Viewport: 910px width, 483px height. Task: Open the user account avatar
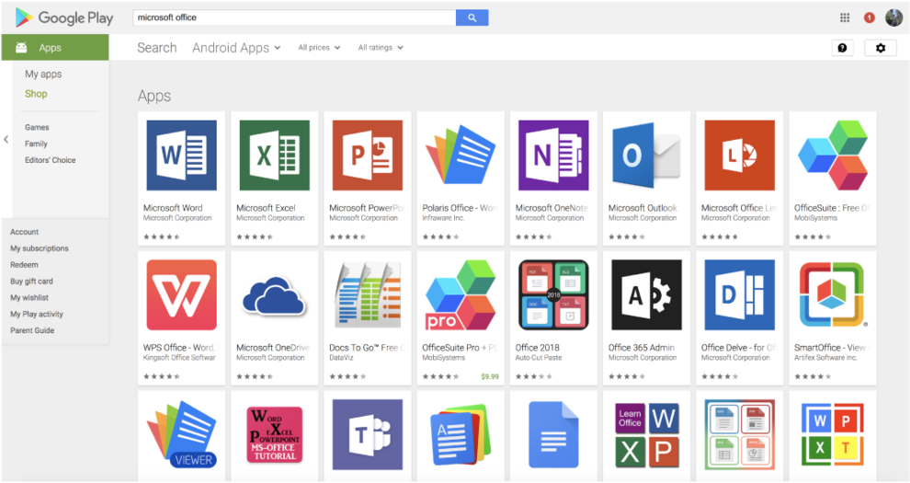pyautogui.click(x=893, y=17)
